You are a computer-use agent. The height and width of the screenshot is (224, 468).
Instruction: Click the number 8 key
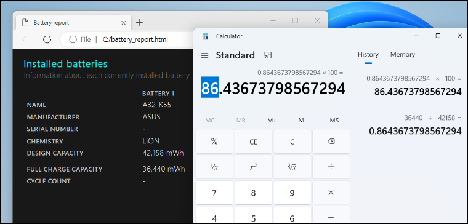pyautogui.click(x=254, y=193)
